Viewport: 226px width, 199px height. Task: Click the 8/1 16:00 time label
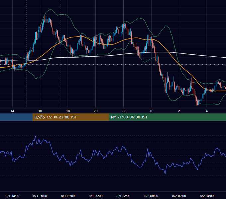[x=40, y=196]
